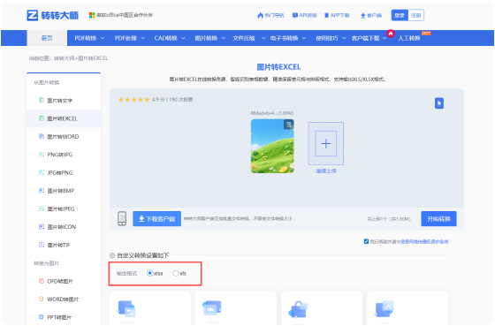
Task: Click the 注册 register button
Action: click(415, 15)
